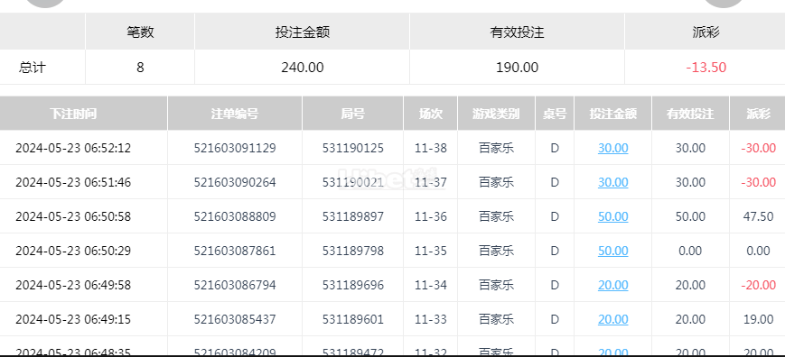Select the 2024-05-23 06:49:58 bet row

coord(392,285)
